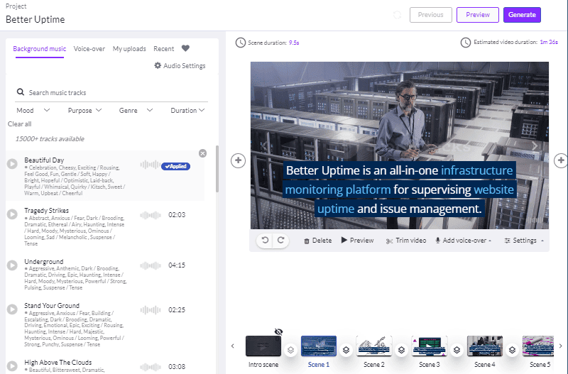Click the scene caption text overlay

click(x=399, y=189)
